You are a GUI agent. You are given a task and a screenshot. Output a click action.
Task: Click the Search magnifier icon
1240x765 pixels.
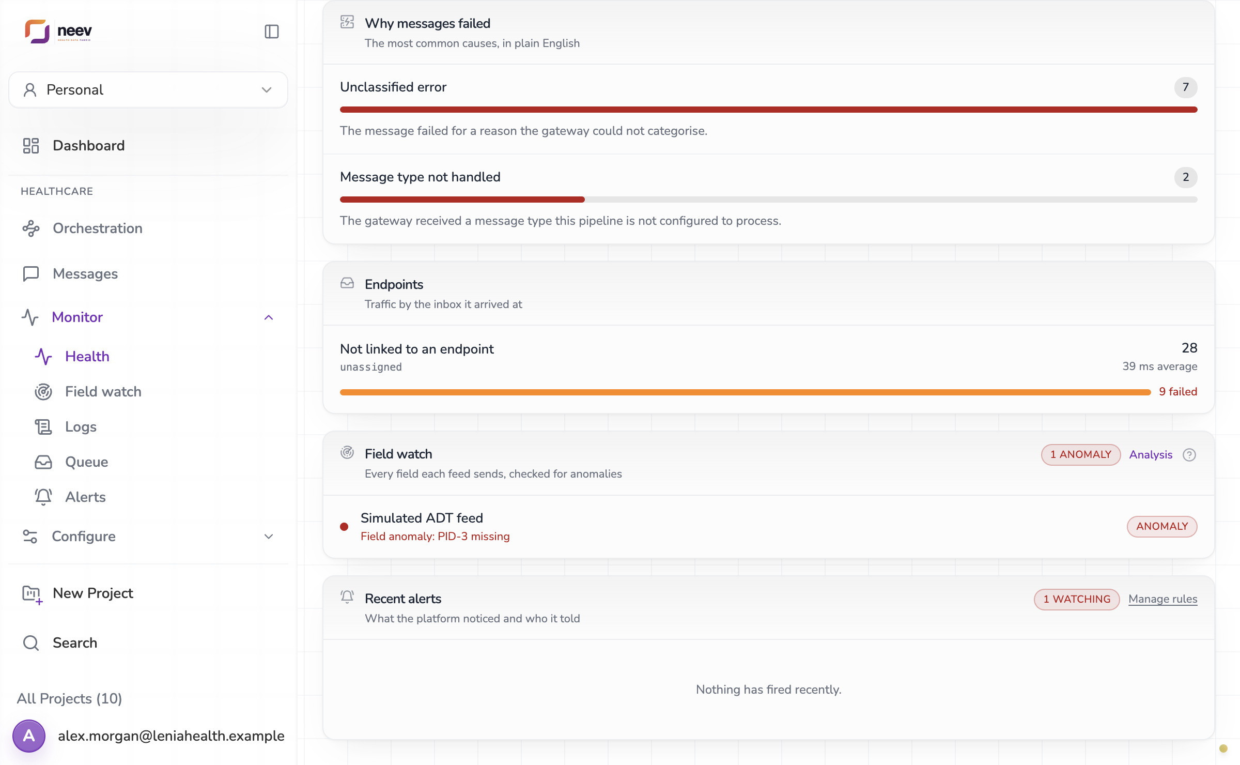(x=31, y=643)
